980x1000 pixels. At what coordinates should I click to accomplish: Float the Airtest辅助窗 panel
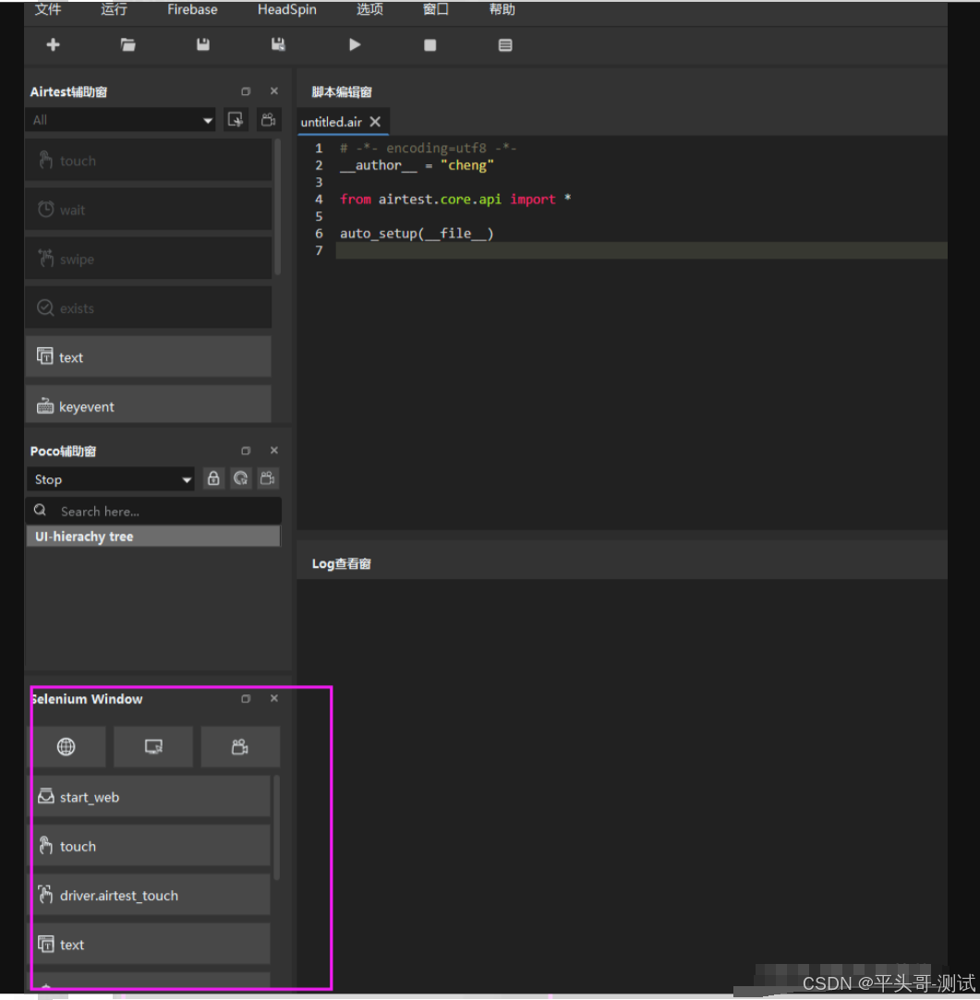click(246, 91)
